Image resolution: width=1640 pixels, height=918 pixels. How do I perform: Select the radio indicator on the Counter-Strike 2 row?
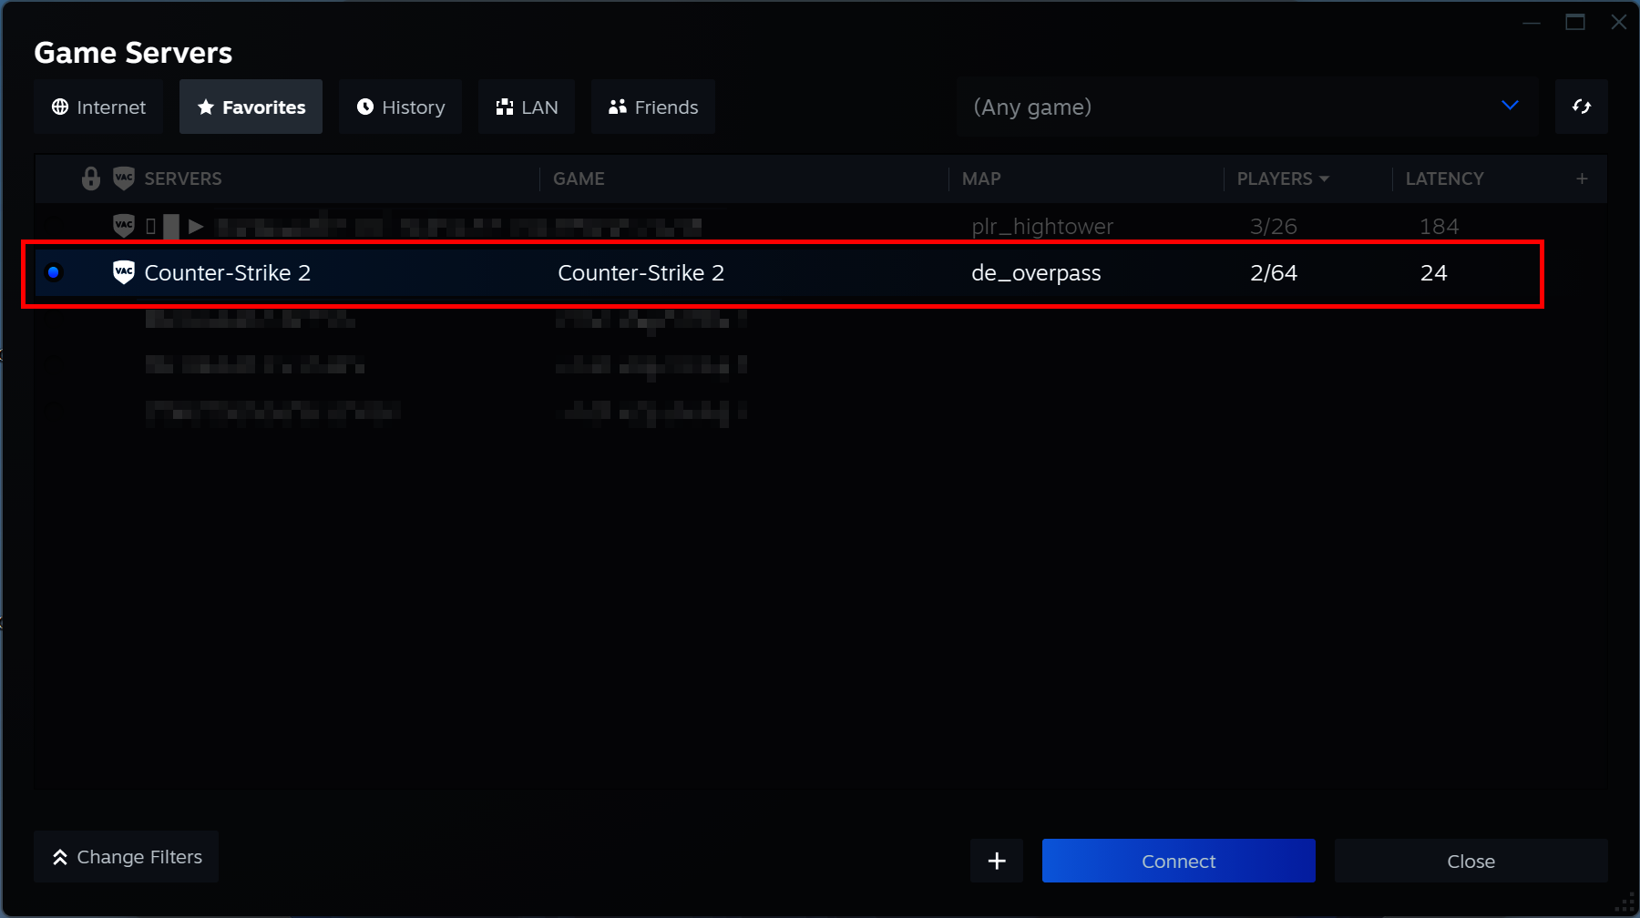pyautogui.click(x=55, y=271)
